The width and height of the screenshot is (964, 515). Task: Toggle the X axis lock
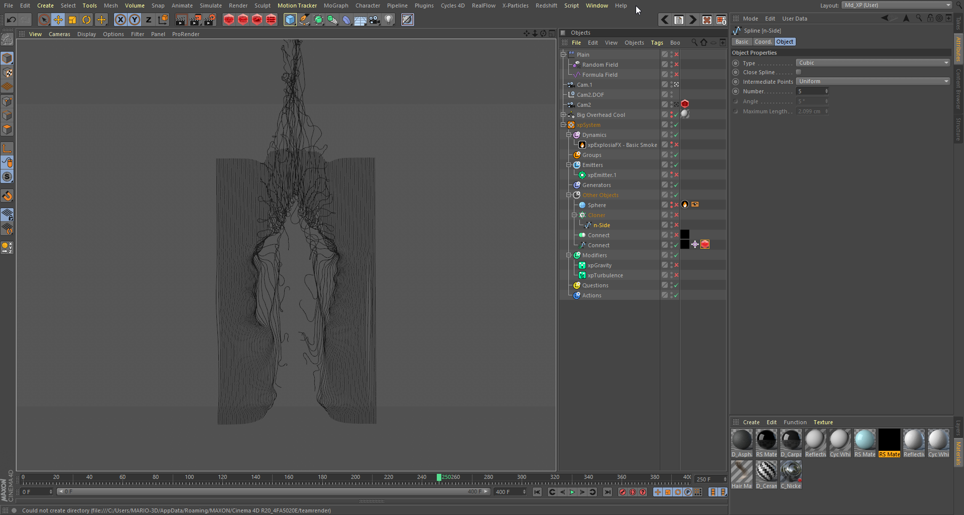pos(120,20)
